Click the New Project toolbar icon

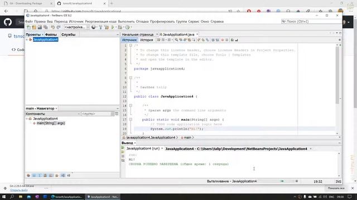(34, 27)
